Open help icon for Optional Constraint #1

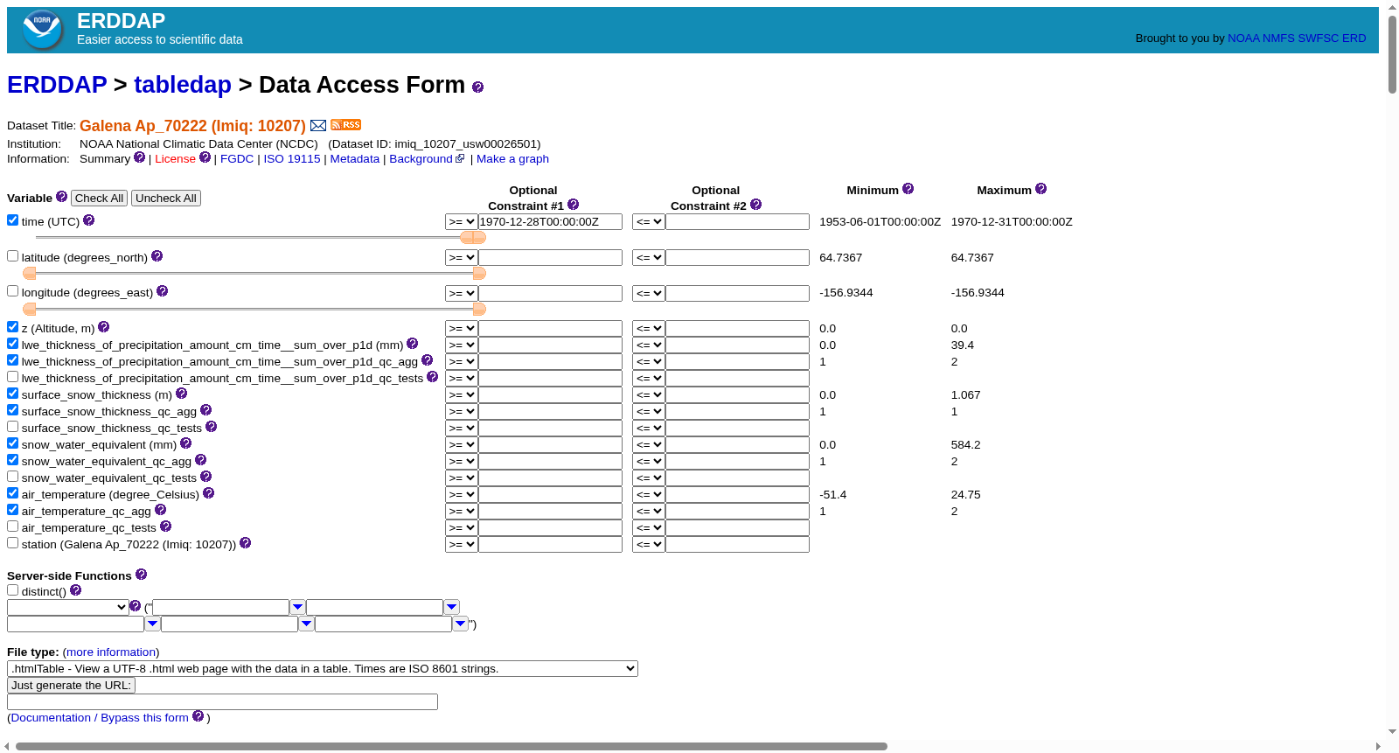pos(574,205)
